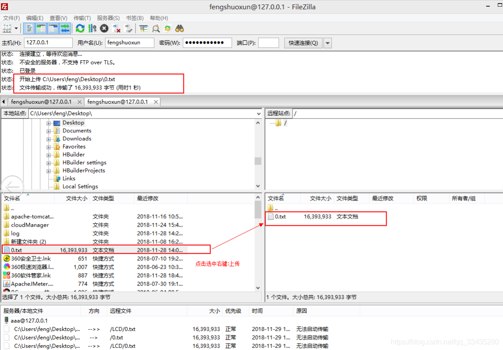This screenshot has width=503, height=350.
Task: Click the aaa@127.0.0.1 server queue entry
Action: 29,321
